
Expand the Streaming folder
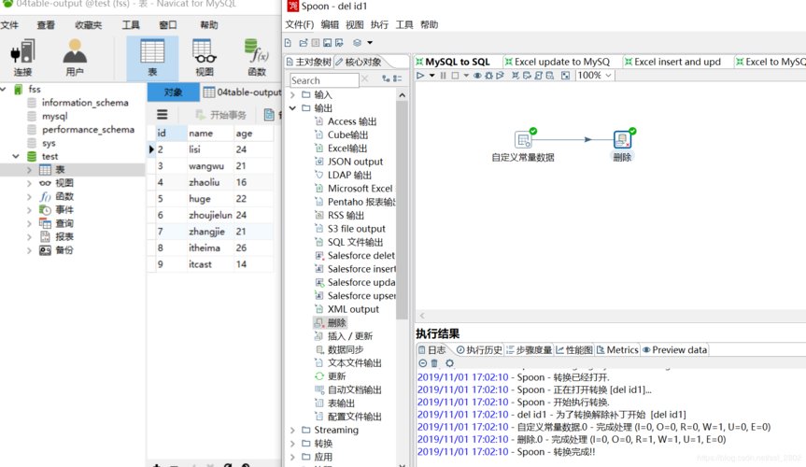pos(292,430)
